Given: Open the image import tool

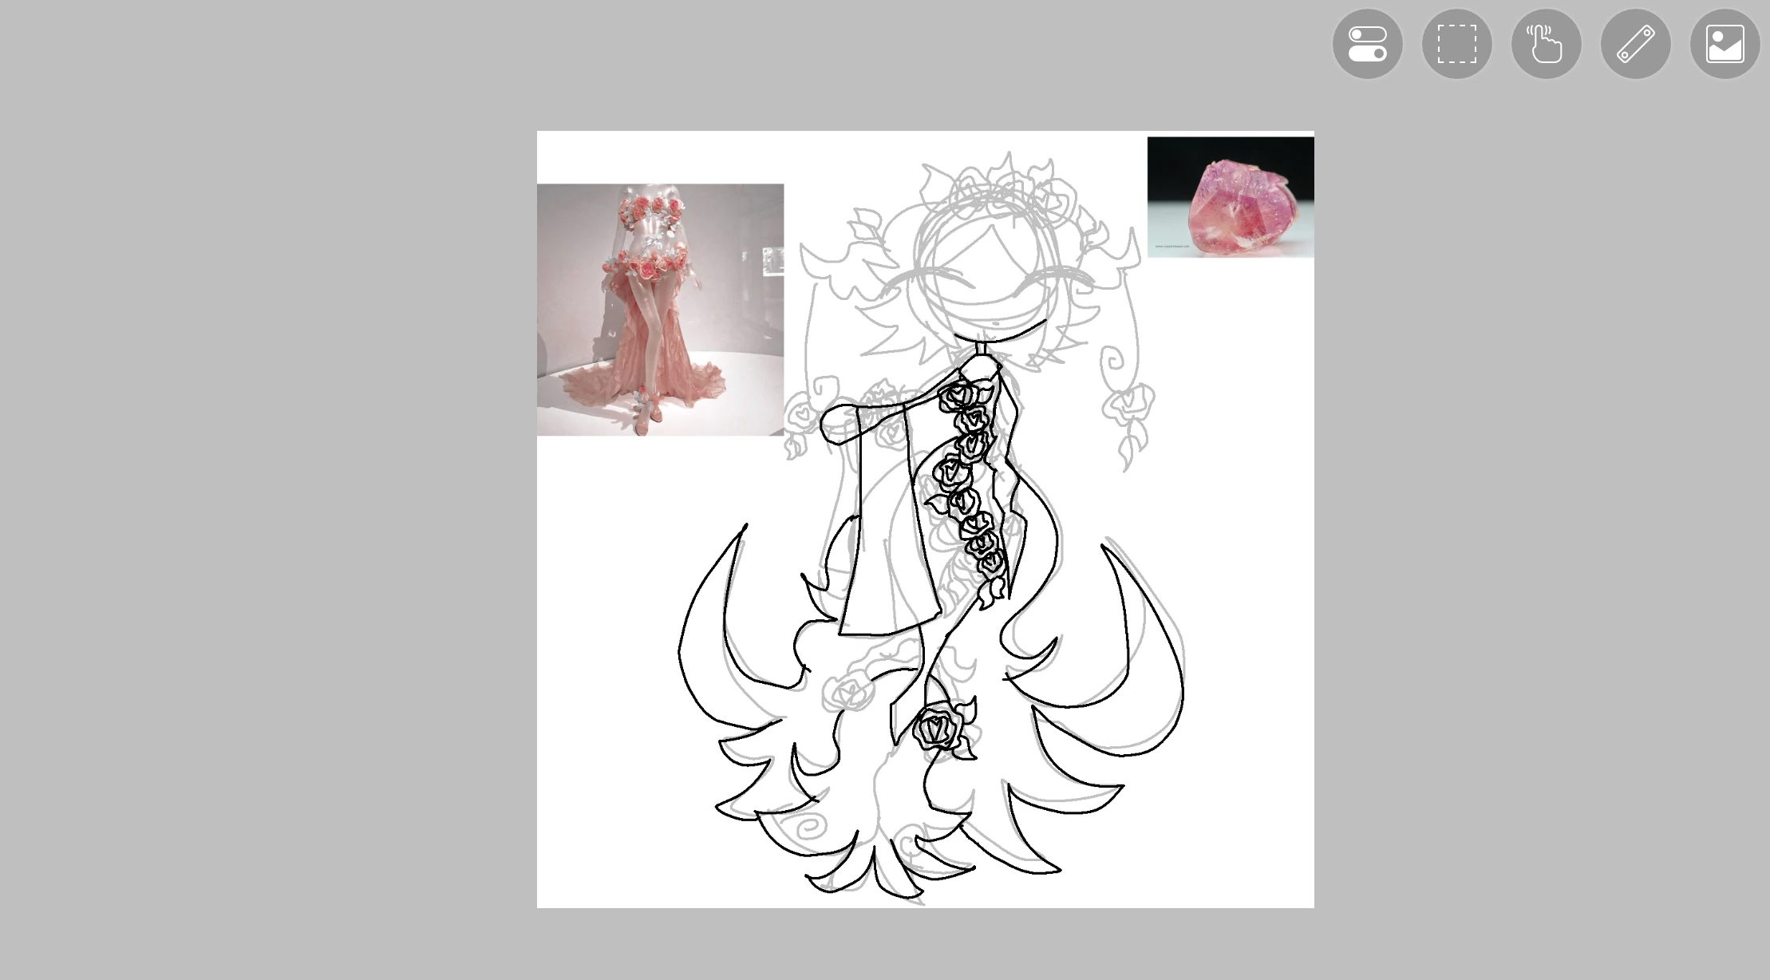Looking at the screenshot, I should (1725, 45).
